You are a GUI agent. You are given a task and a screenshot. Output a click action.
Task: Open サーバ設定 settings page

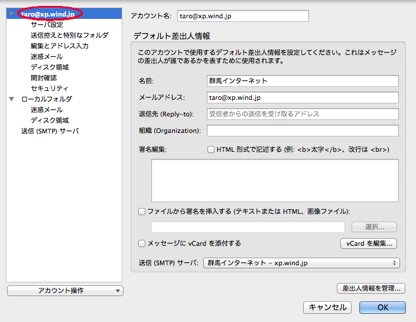coord(47,25)
